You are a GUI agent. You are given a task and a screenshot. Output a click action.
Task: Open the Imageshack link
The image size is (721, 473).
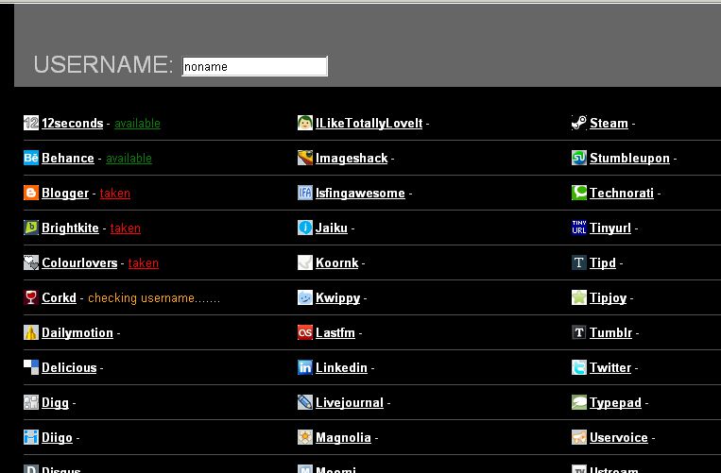(351, 158)
